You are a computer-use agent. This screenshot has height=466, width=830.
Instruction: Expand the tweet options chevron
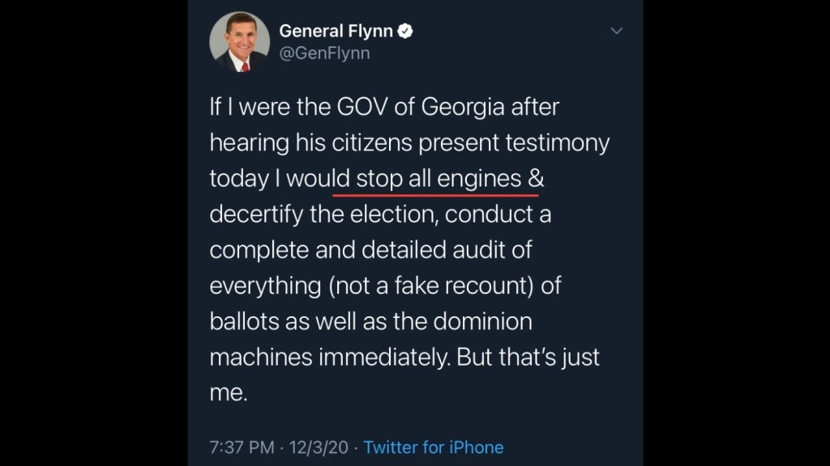tap(616, 32)
